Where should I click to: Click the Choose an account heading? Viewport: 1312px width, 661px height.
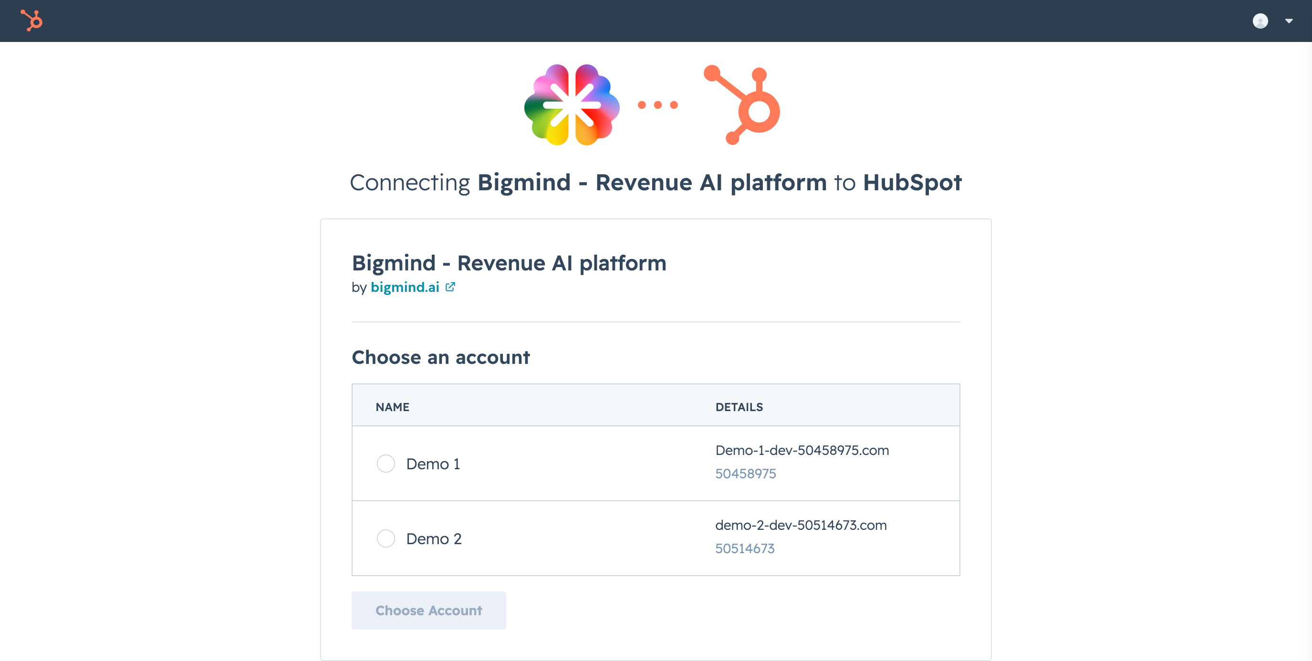(440, 358)
